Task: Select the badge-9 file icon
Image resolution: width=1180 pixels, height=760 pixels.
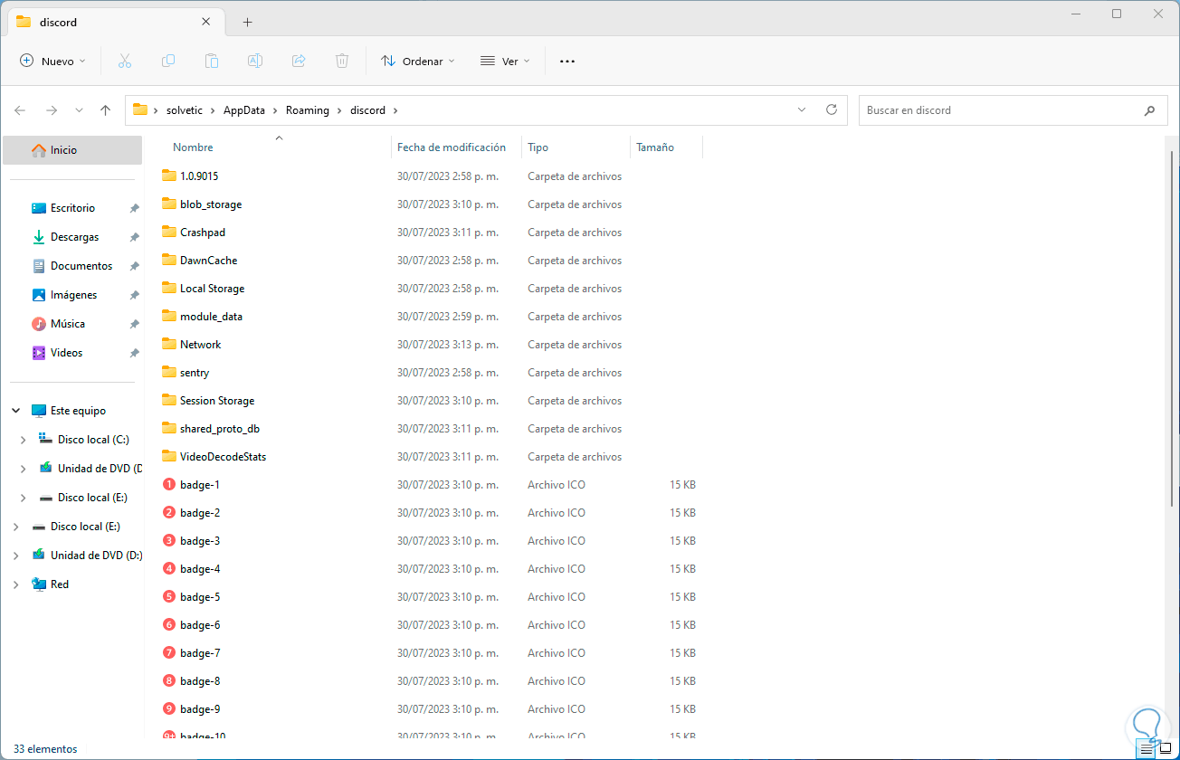Action: 169,708
